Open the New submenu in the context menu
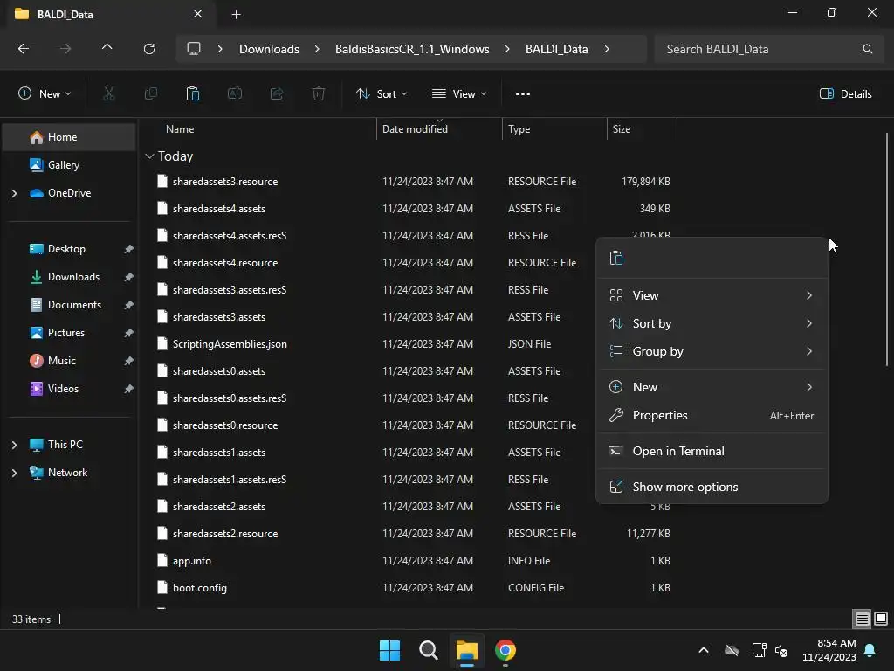The height and width of the screenshot is (671, 894). tap(712, 387)
